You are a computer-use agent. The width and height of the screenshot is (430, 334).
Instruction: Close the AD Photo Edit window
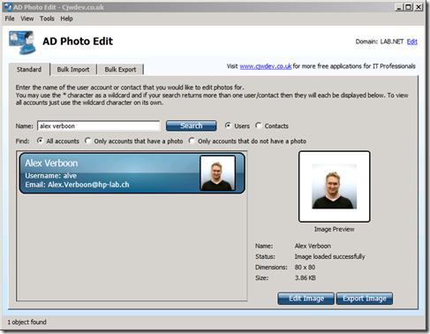419,7
